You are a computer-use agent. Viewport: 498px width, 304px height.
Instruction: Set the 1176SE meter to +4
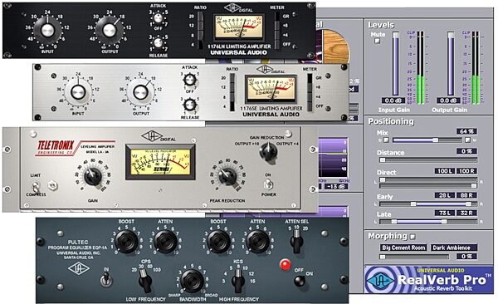310,97
